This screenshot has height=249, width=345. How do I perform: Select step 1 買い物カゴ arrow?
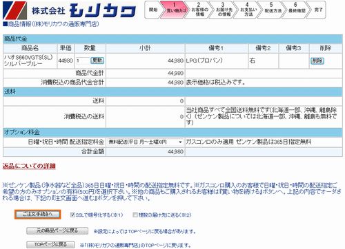175,10
